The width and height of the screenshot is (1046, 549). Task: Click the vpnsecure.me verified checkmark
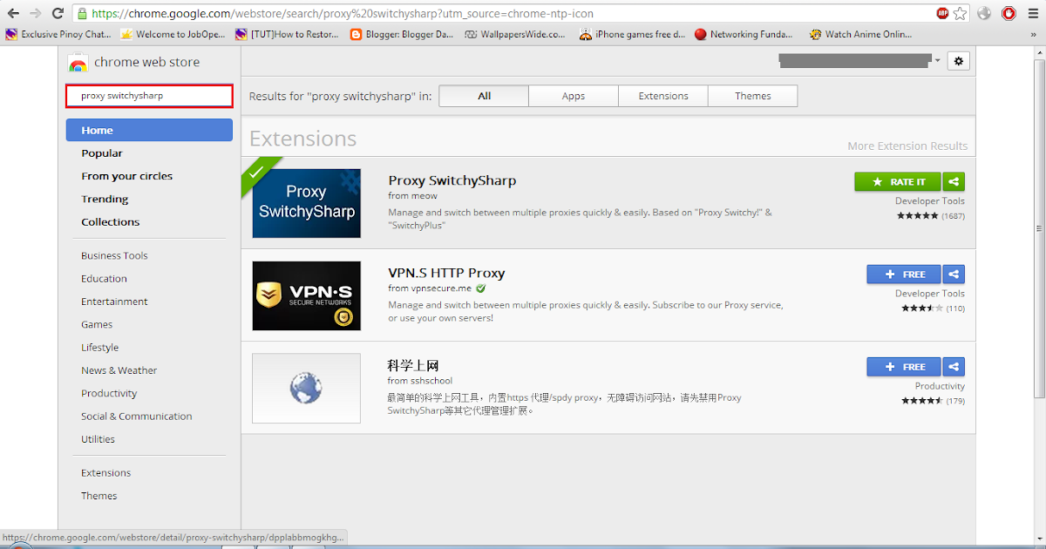tap(481, 288)
